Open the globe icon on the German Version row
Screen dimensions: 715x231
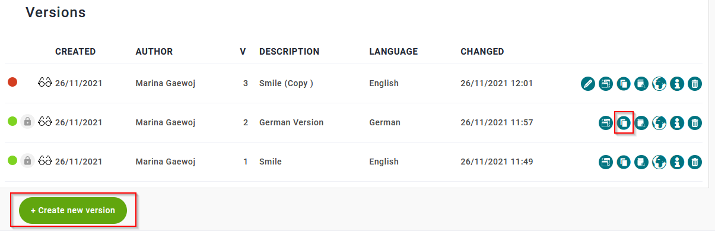click(x=659, y=123)
